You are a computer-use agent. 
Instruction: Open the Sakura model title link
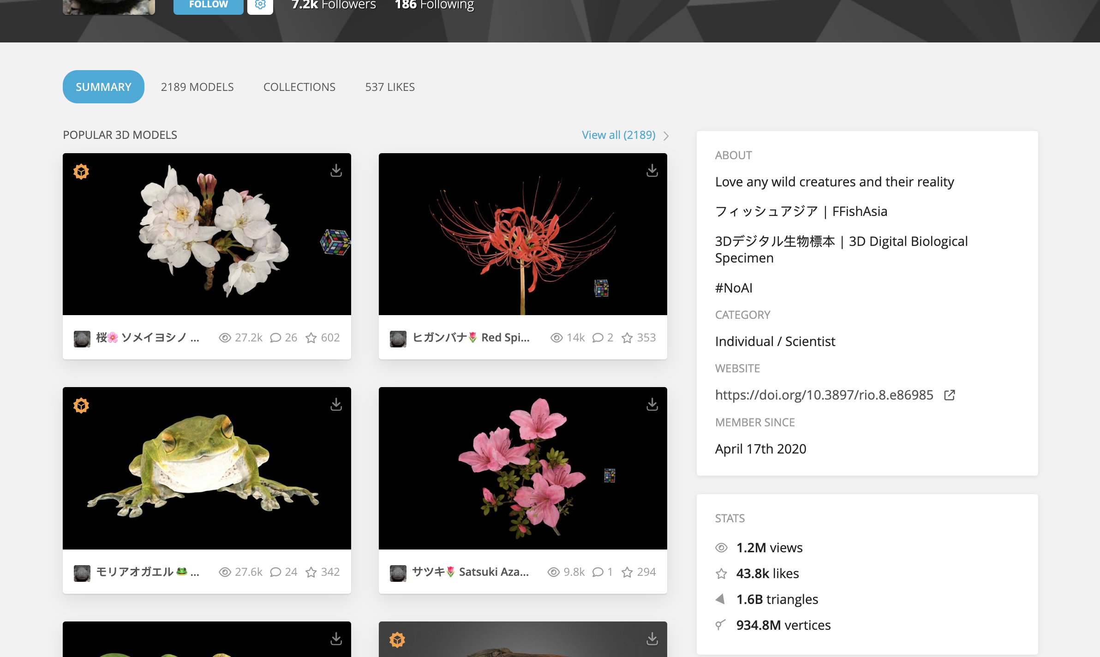pos(148,338)
